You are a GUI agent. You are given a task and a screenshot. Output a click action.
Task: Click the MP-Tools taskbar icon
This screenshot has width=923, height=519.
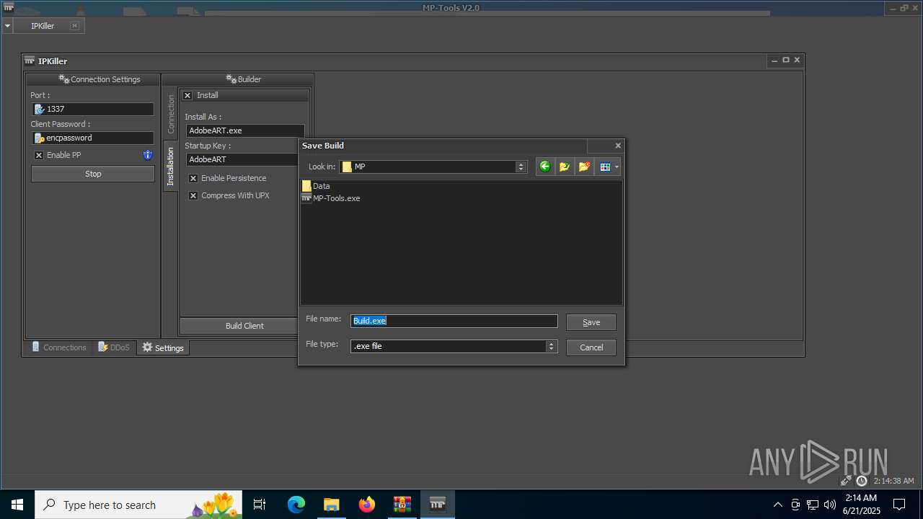437,505
